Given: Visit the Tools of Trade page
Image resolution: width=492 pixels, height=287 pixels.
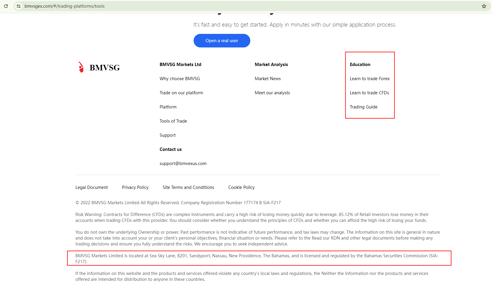Looking at the screenshot, I should 173,121.
